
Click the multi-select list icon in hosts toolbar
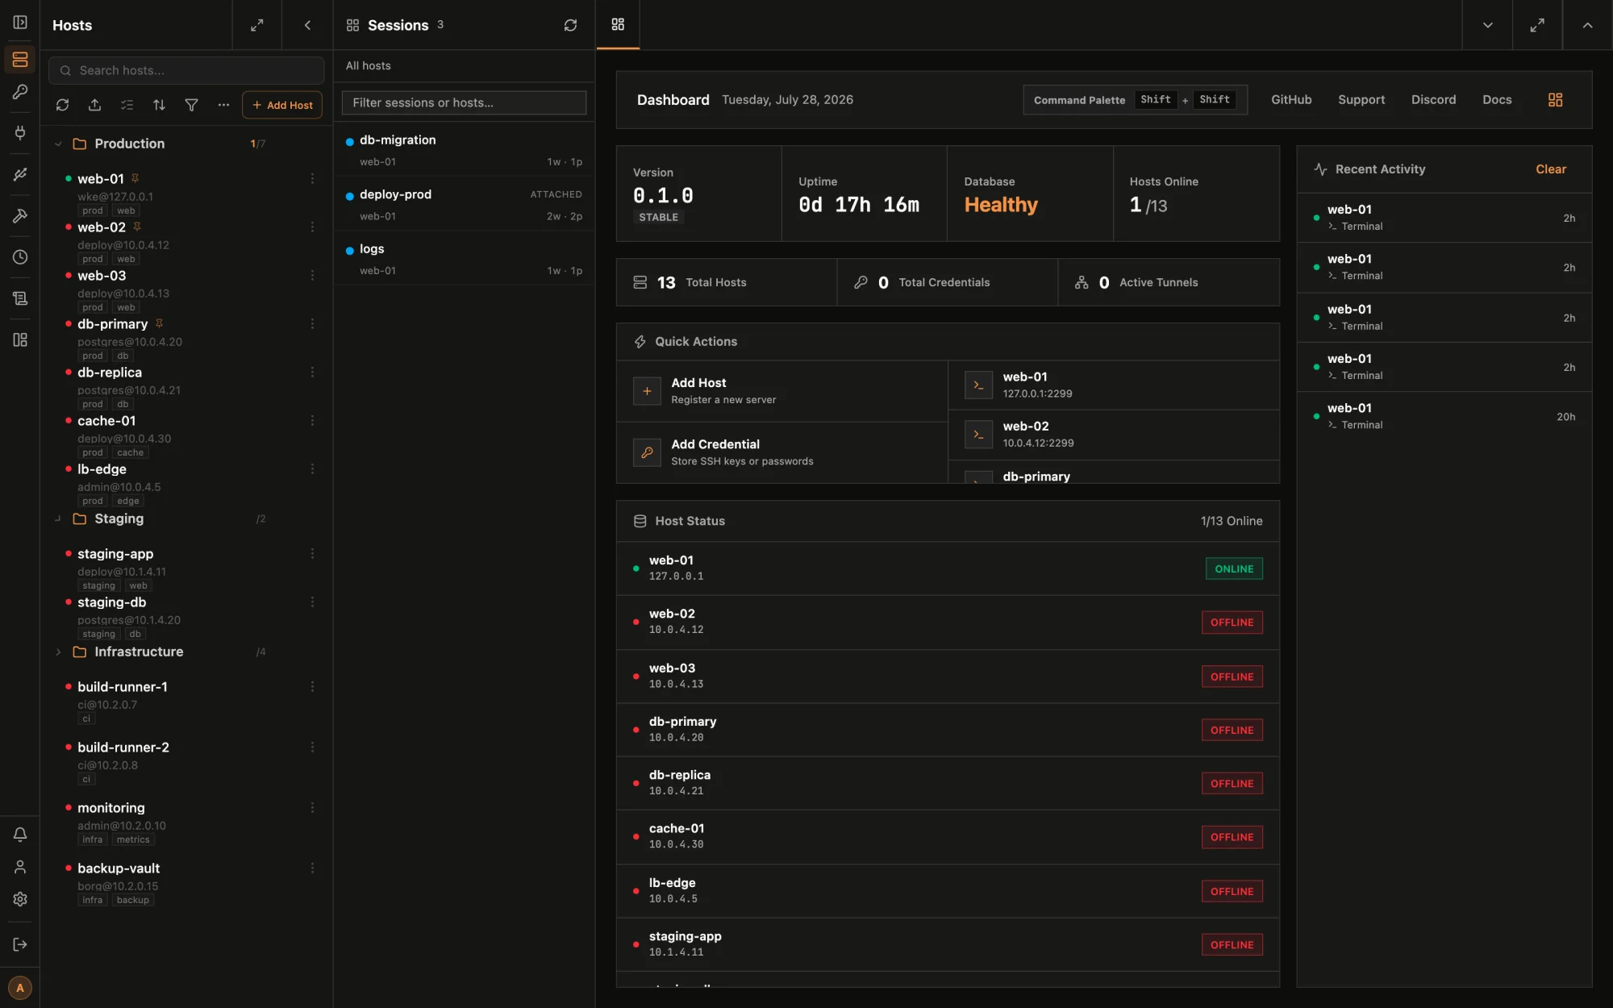pyautogui.click(x=127, y=105)
